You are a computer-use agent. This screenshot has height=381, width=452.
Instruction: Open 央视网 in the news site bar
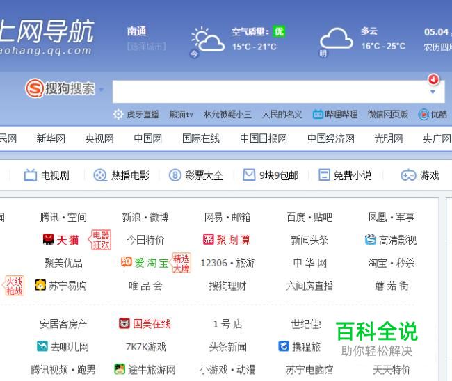click(x=99, y=138)
